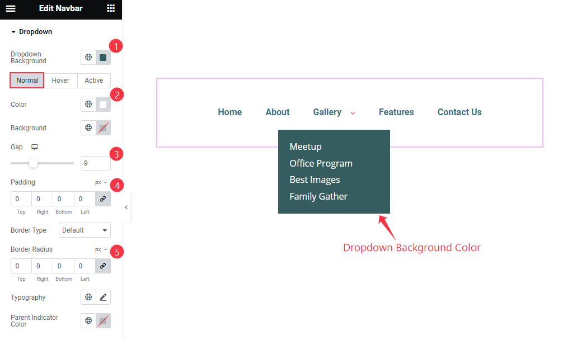Switch to the Hover tab

click(x=60, y=81)
